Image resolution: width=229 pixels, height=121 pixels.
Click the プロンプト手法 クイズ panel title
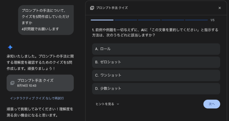pos(112,8)
